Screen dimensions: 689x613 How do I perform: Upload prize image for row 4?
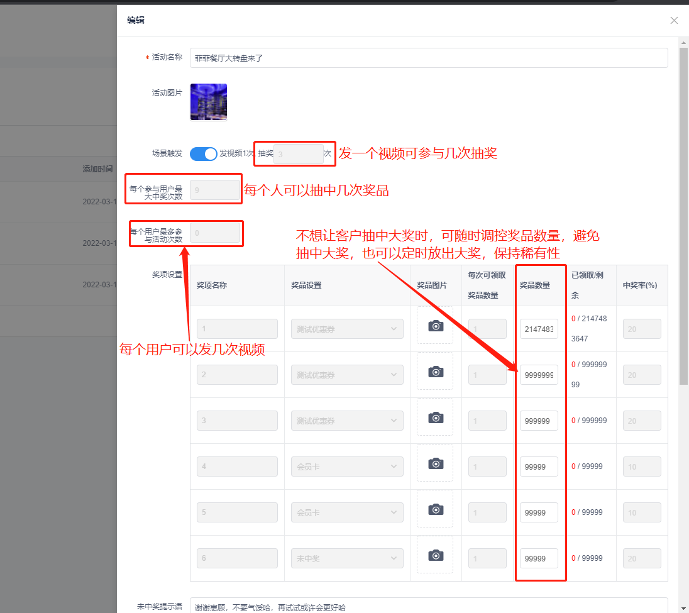pyautogui.click(x=435, y=463)
